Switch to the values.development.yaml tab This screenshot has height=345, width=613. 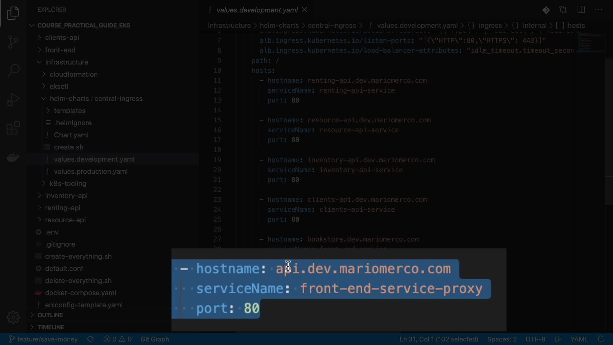point(257,10)
